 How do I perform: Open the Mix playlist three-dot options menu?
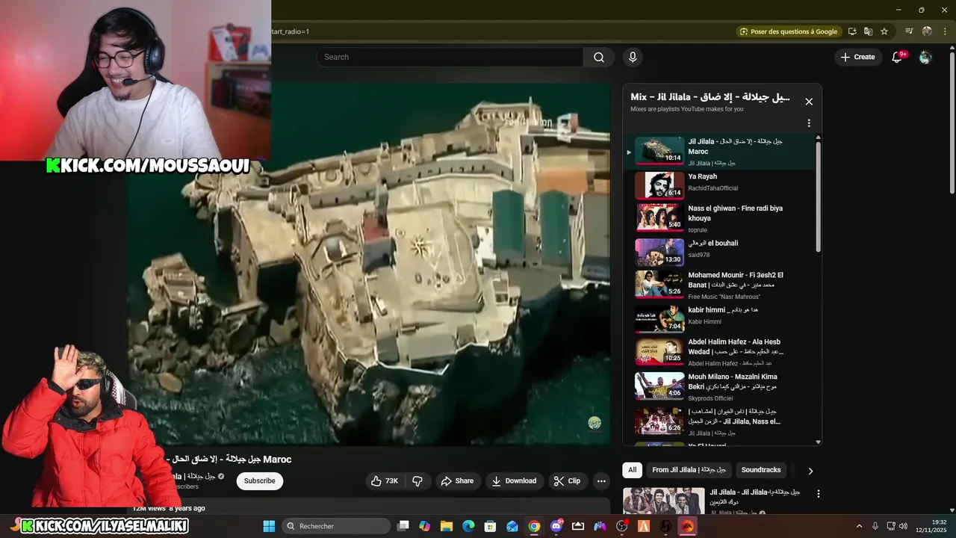(809, 123)
